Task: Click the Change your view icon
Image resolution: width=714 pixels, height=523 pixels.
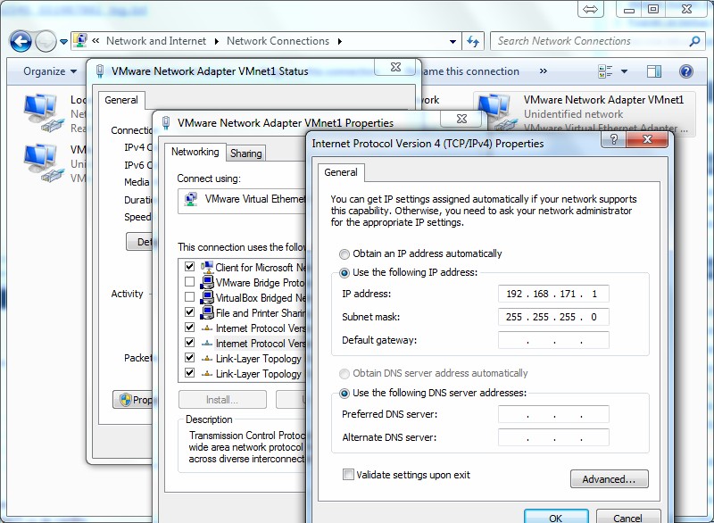Action: pyautogui.click(x=605, y=71)
